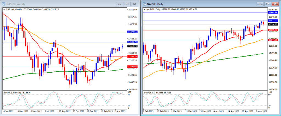Click the red 12595.28 level label
This screenshot has height=116, width=281.
(x=133, y=56)
